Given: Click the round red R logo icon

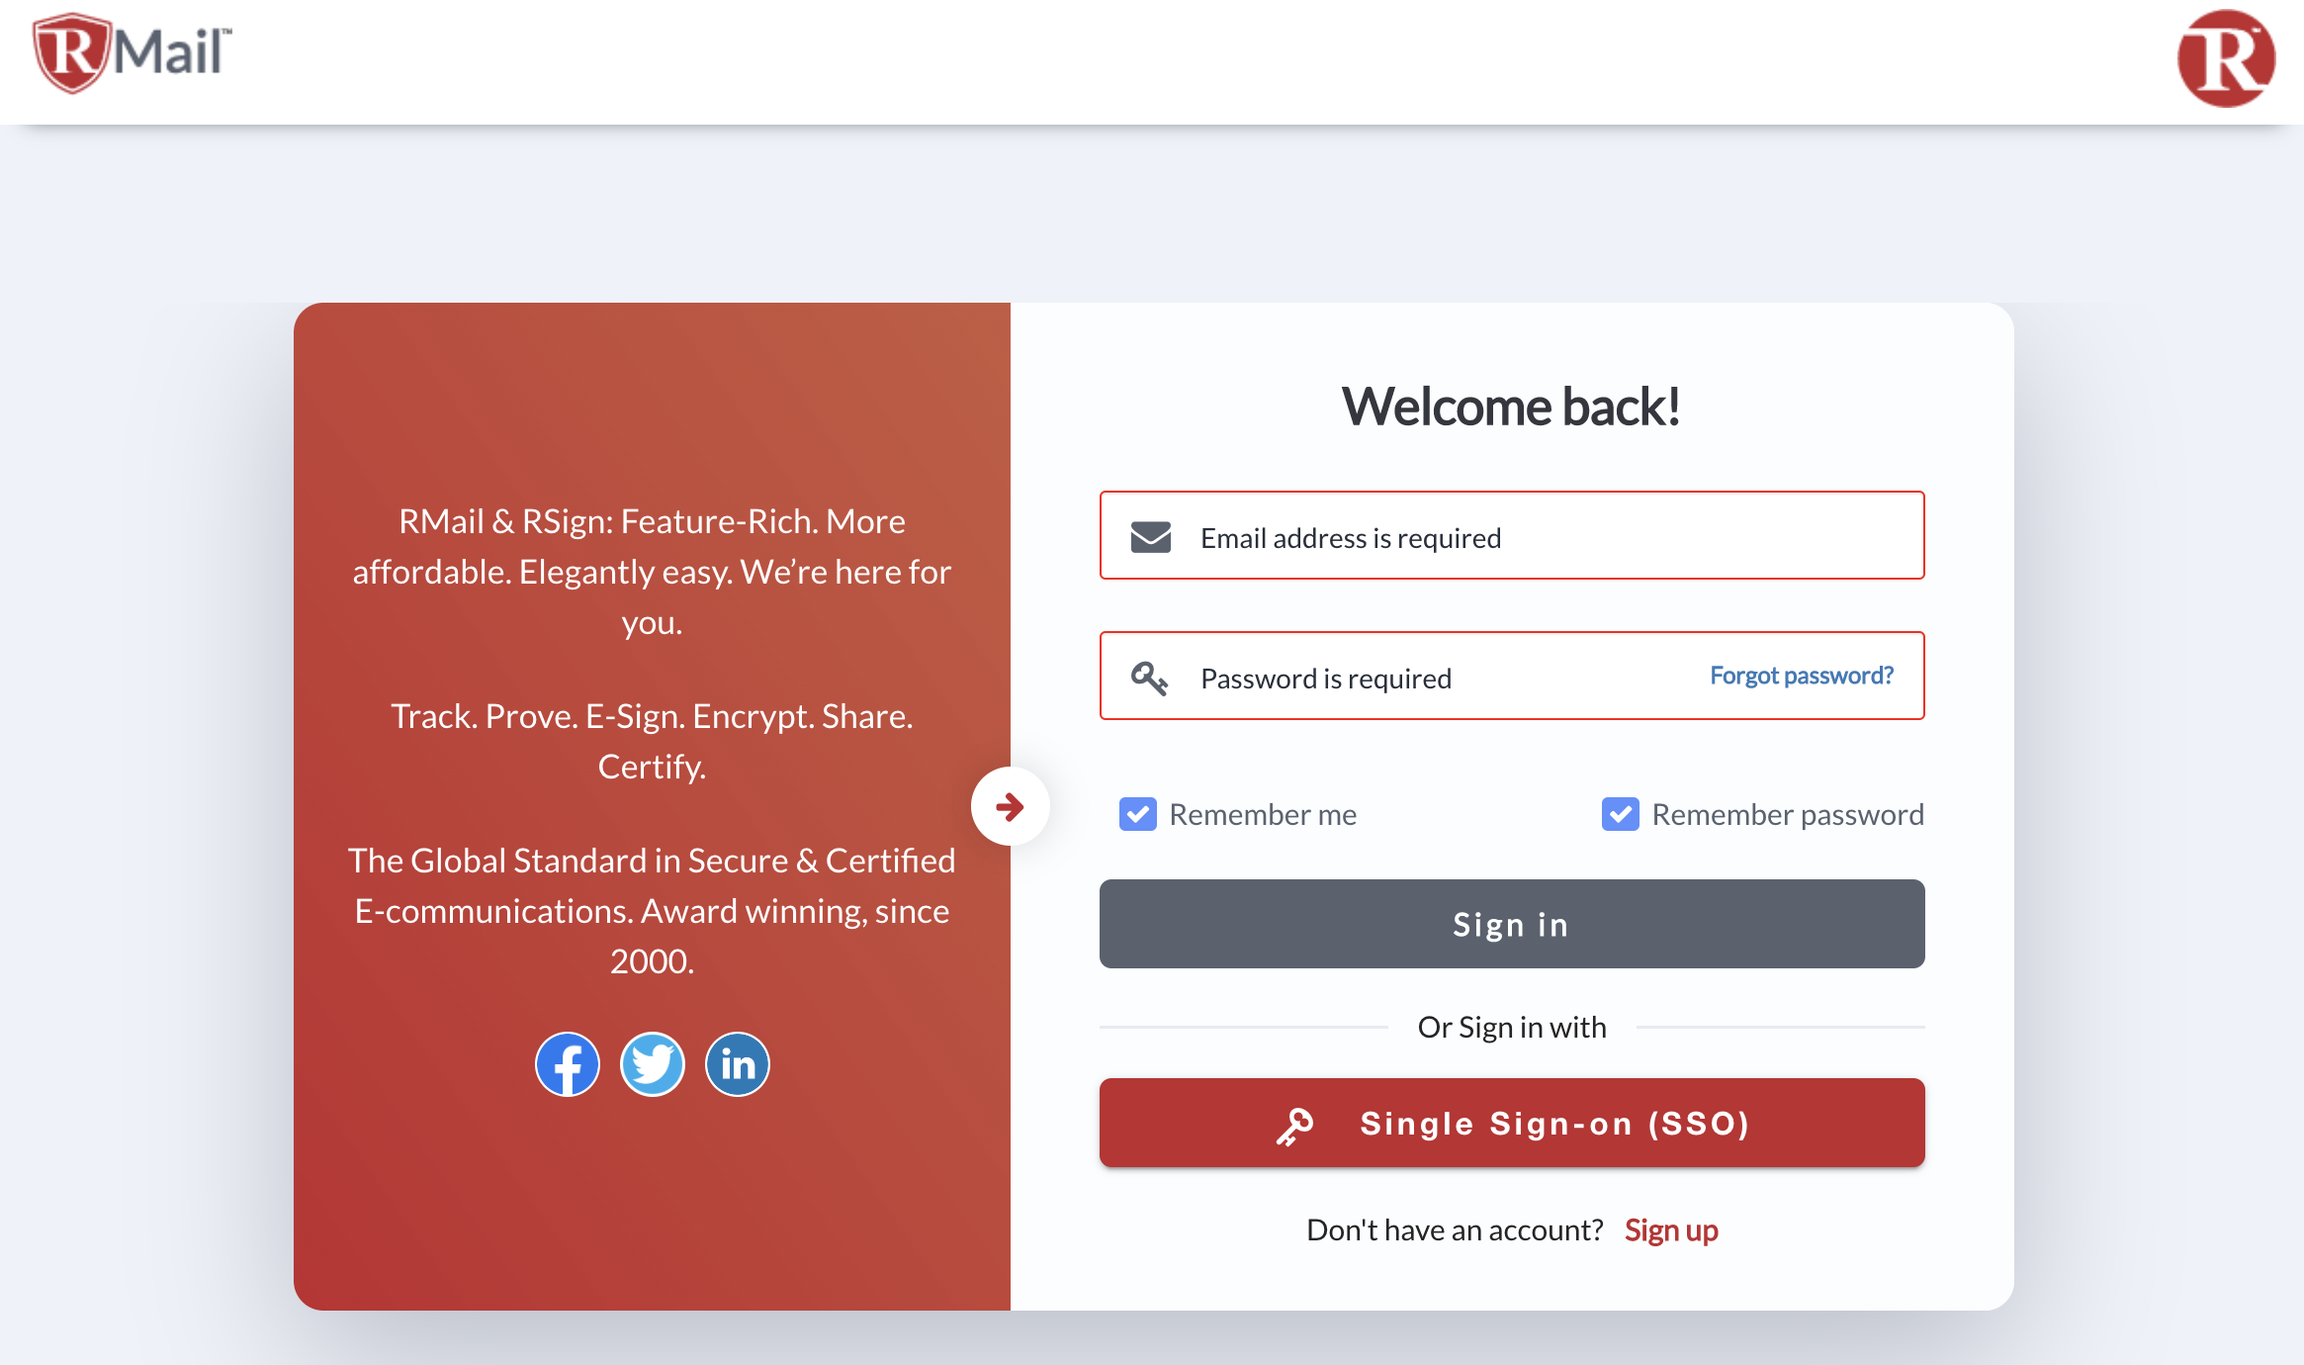Looking at the screenshot, I should pos(2226,58).
